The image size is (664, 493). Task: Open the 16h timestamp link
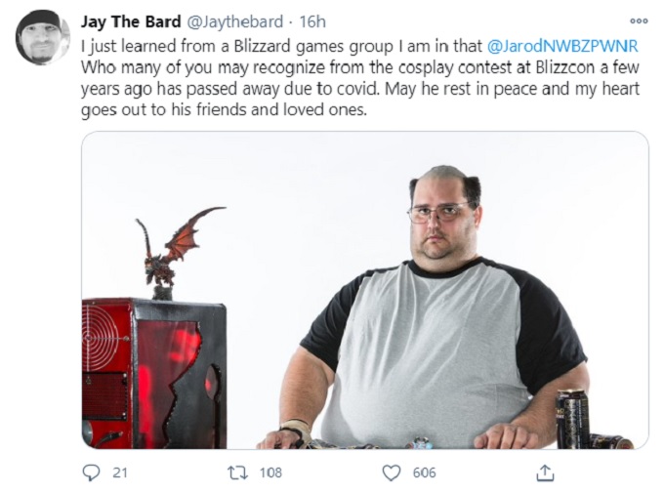click(x=312, y=21)
